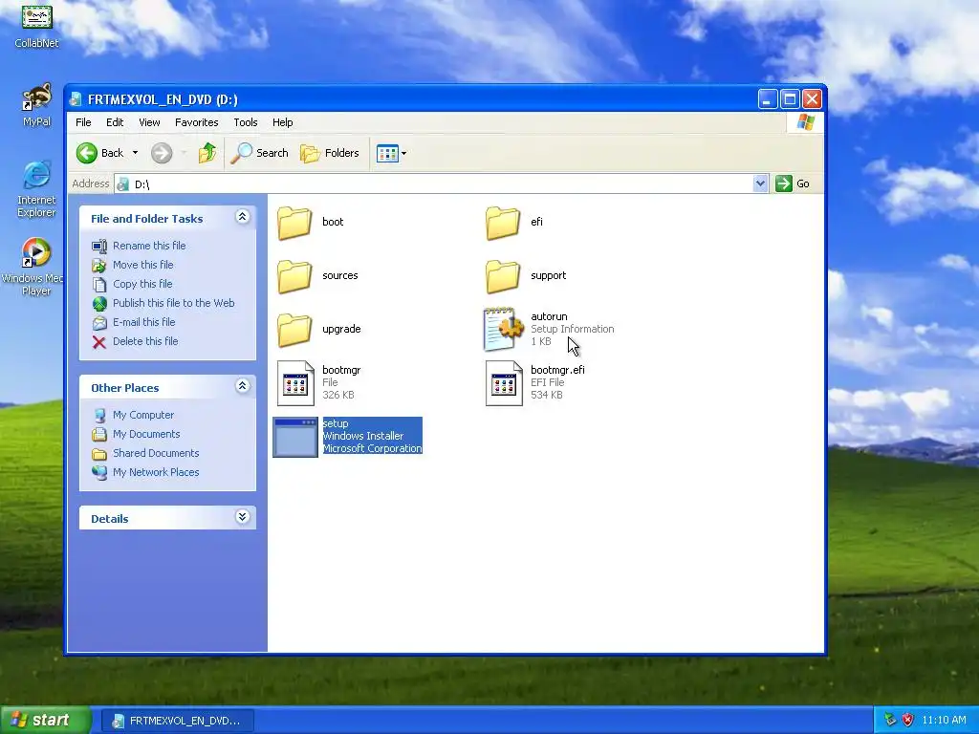
Task: Click the Safely Remove Hardware tray icon
Action: tap(890, 721)
